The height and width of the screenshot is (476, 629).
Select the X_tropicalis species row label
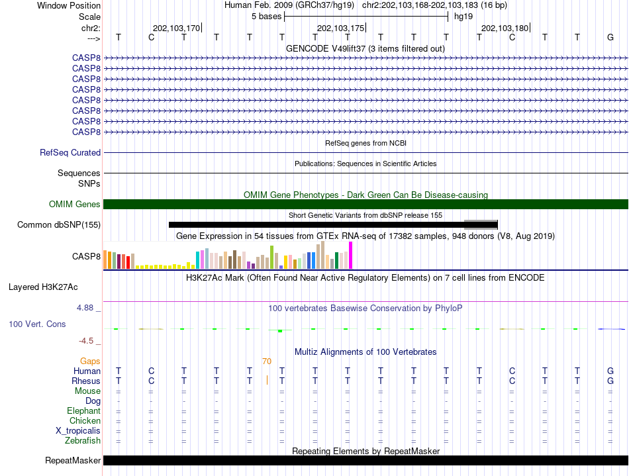[x=78, y=431]
